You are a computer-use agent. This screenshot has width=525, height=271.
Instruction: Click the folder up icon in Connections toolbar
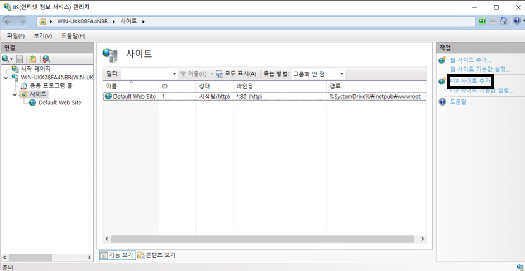tap(33, 59)
